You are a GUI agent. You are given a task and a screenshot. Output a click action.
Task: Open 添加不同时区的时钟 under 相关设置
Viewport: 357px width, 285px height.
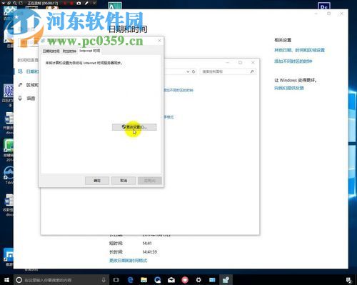pos(293,61)
